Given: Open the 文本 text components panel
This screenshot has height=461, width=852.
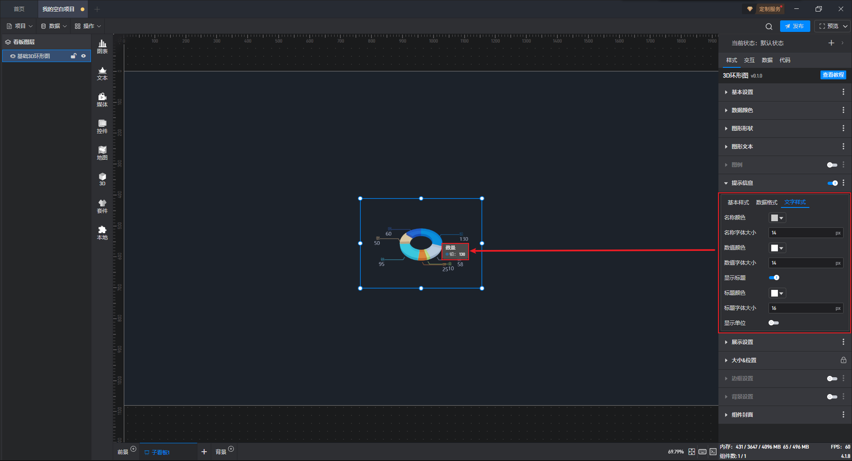Looking at the screenshot, I should tap(102, 73).
